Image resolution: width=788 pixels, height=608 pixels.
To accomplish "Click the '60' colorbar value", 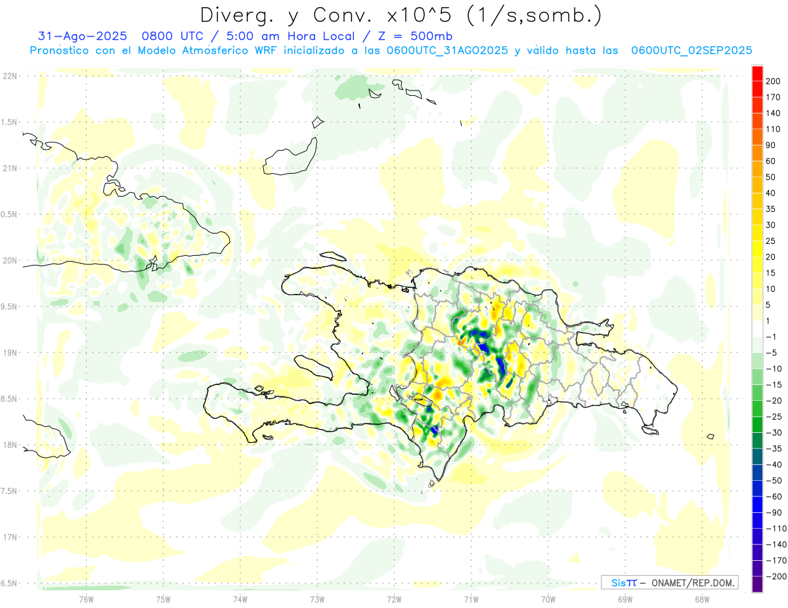I will (x=771, y=161).
